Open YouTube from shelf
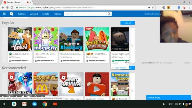The height and width of the screenshot is (108, 192). 55,104
